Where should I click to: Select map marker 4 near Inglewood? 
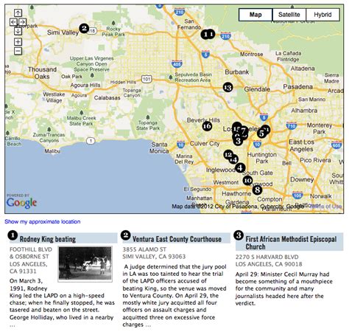coord(240,168)
